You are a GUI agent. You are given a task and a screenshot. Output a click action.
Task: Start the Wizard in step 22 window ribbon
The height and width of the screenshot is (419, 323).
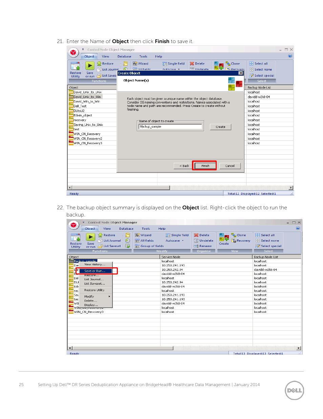coord(143,235)
